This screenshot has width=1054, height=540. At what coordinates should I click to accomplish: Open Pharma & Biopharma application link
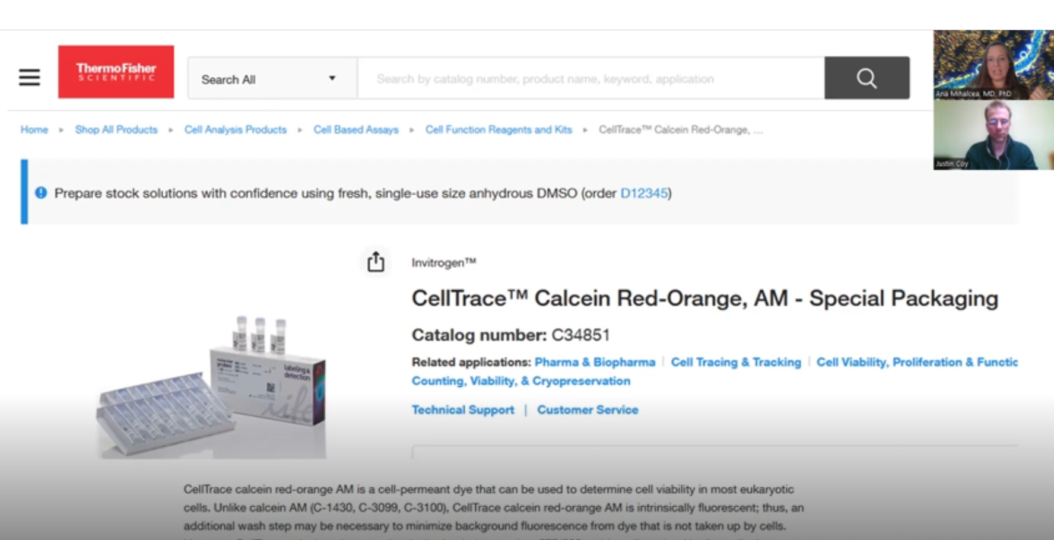[595, 362]
